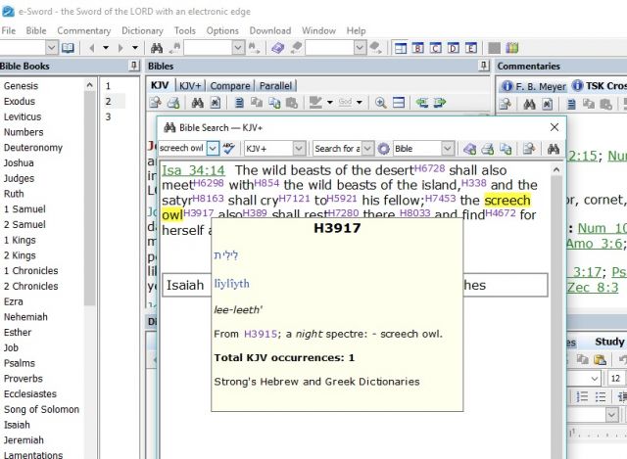The width and height of the screenshot is (627, 459).
Task: Open the KJV+ translation dropdown in Bible Search
Action: pos(299,149)
